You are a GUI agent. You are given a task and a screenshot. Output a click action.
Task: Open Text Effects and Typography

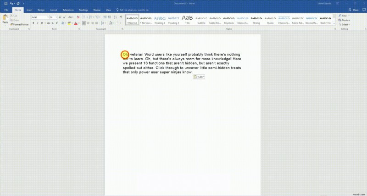(x=63, y=23)
